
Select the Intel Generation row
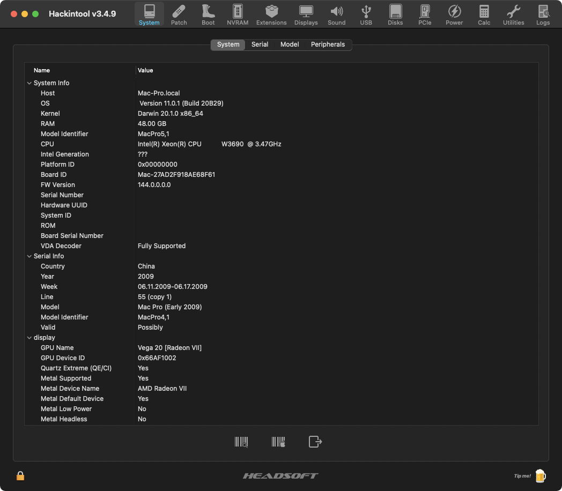(282, 154)
